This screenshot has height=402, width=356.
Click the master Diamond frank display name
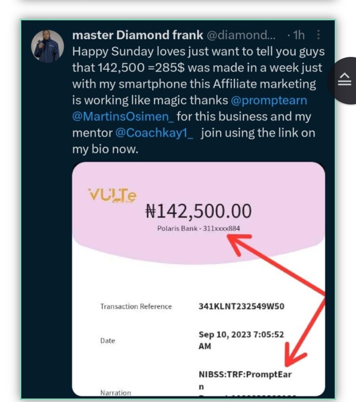point(137,35)
